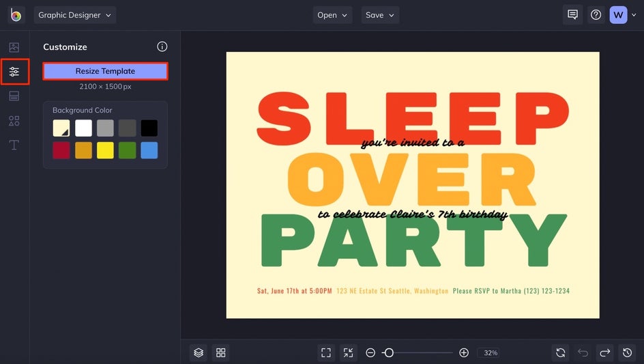Expand the Graphic Designer dropdown
This screenshot has height=364, width=644.
point(75,15)
